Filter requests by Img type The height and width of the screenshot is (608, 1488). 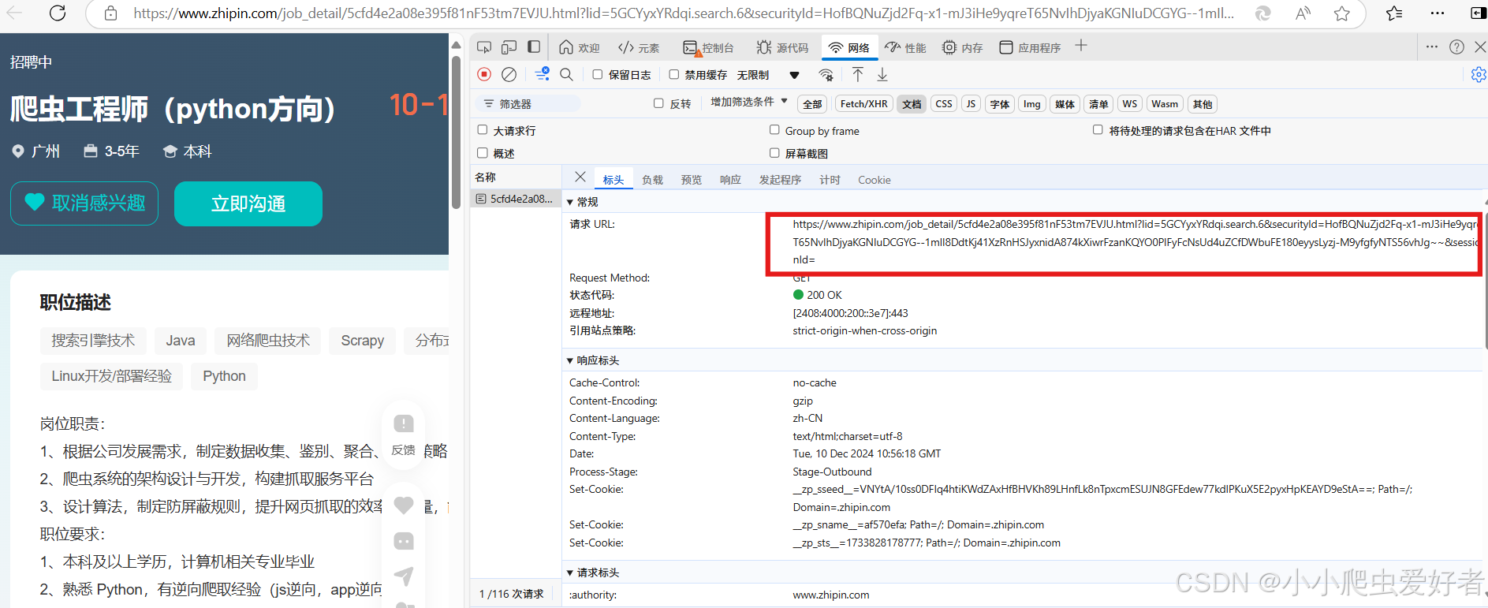[x=1031, y=104]
